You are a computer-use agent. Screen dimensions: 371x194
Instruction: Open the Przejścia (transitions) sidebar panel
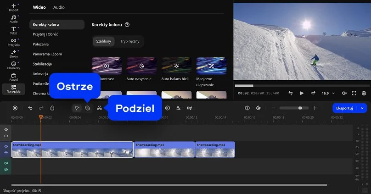pos(13,43)
